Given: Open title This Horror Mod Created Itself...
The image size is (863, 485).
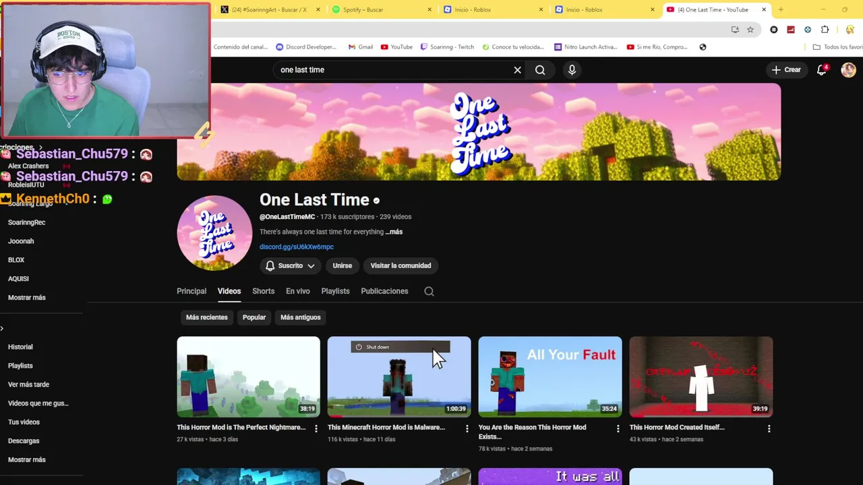Looking at the screenshot, I should click(x=677, y=427).
